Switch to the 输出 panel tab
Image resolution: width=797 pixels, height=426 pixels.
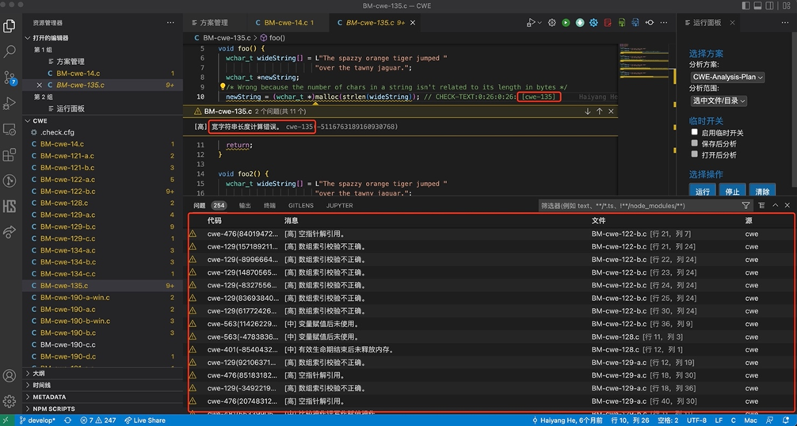click(245, 206)
